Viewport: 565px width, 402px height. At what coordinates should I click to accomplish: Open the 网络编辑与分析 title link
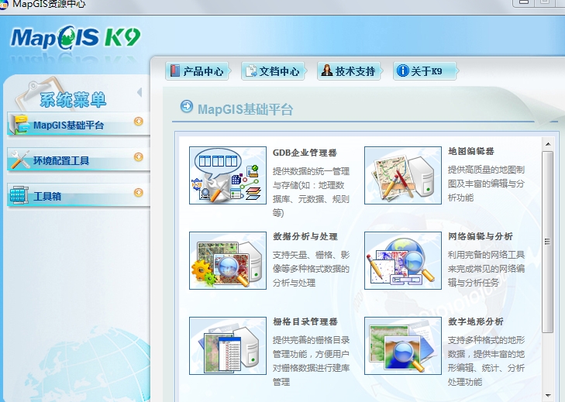click(x=480, y=237)
